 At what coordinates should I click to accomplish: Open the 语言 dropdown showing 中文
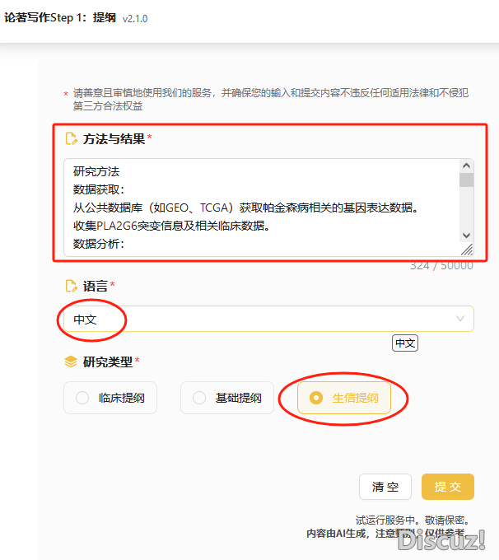tap(268, 319)
